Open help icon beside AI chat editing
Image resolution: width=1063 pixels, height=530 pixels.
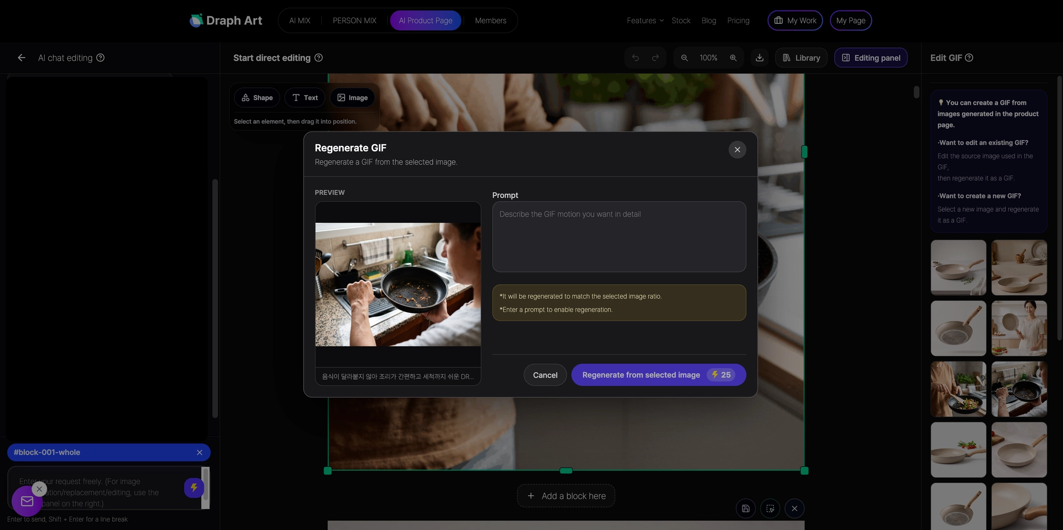pyautogui.click(x=101, y=58)
